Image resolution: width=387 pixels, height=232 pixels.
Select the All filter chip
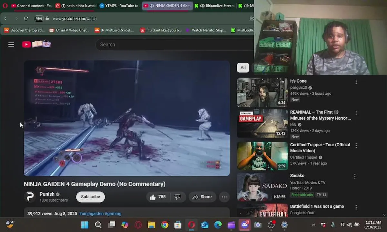tap(243, 67)
